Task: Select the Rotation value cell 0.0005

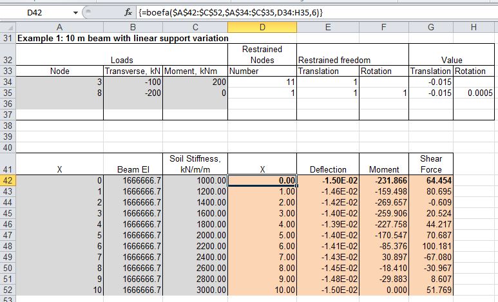Action: (x=475, y=93)
